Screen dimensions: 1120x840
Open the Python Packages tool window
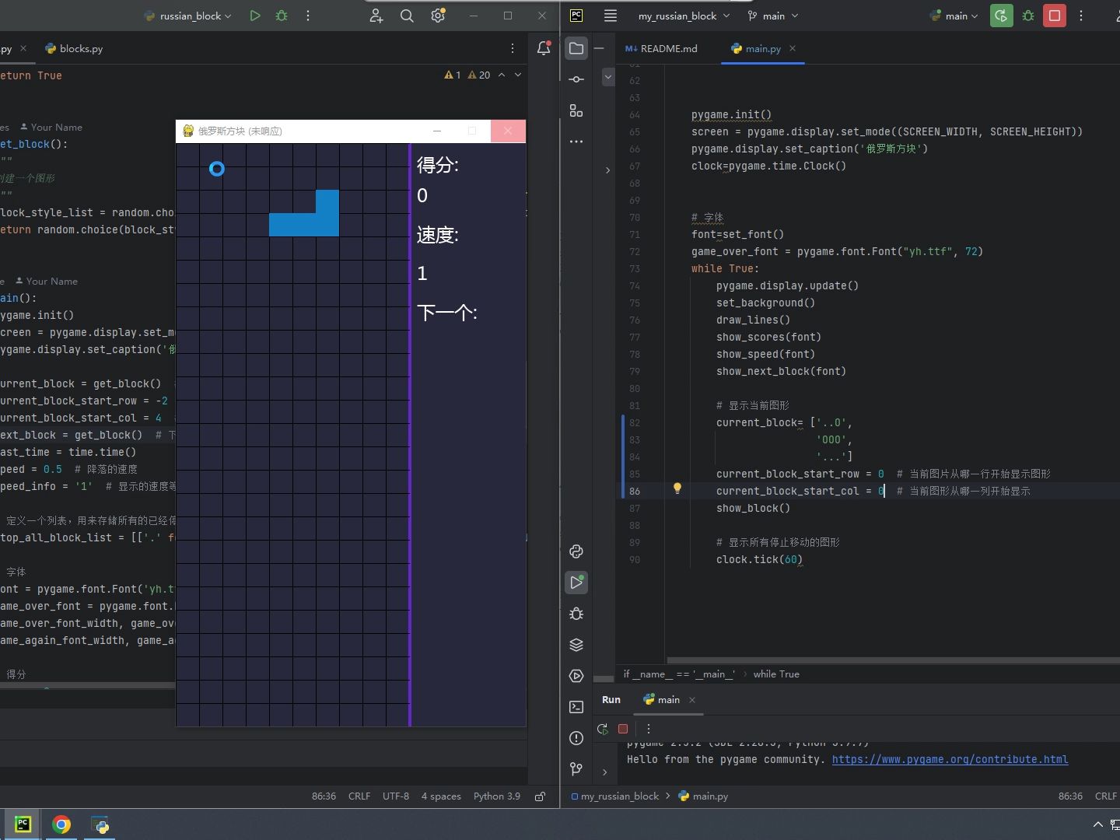coord(576,645)
